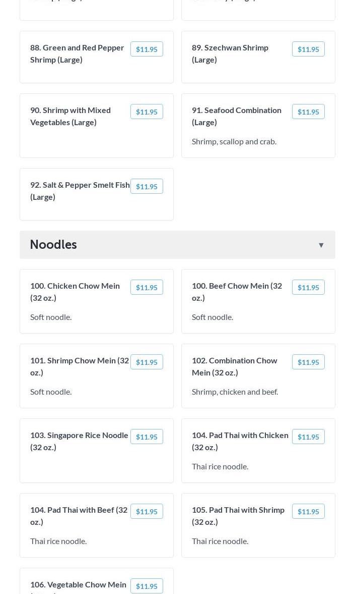355x594 pixels.
Task: Click the Shrimp with Mixed Vegetables price
Action: (x=147, y=112)
